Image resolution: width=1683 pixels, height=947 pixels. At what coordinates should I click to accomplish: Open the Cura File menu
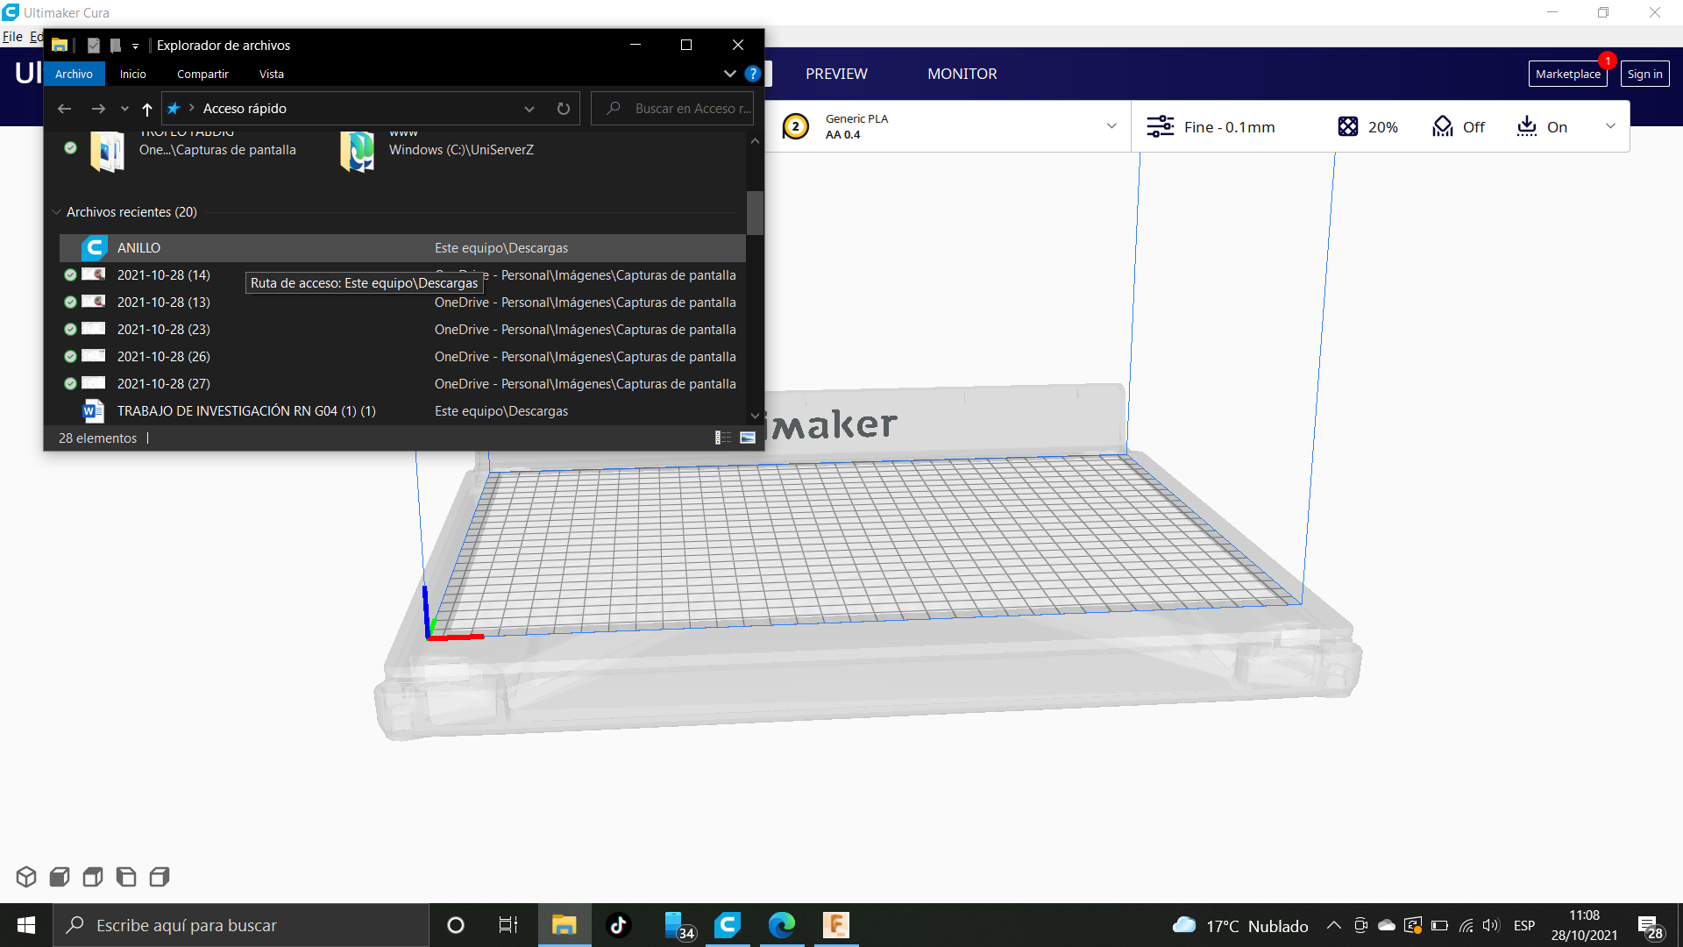12,37
